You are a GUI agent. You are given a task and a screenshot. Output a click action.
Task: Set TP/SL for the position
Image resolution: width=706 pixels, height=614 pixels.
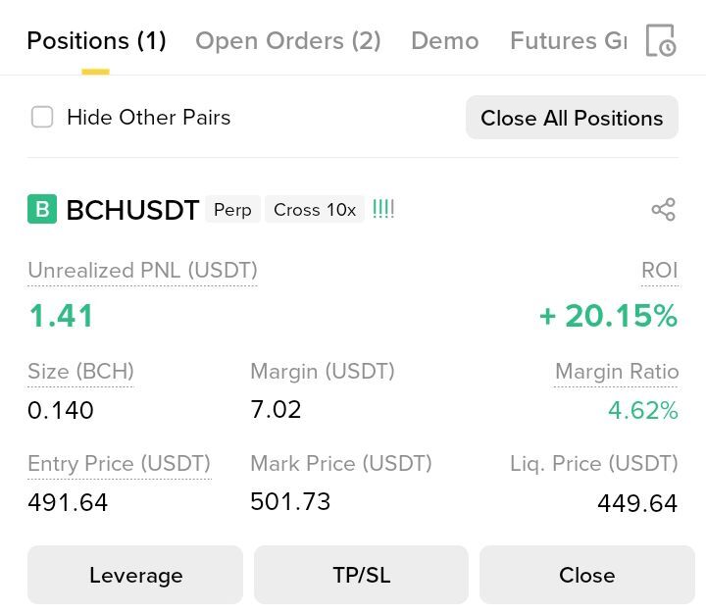click(361, 575)
